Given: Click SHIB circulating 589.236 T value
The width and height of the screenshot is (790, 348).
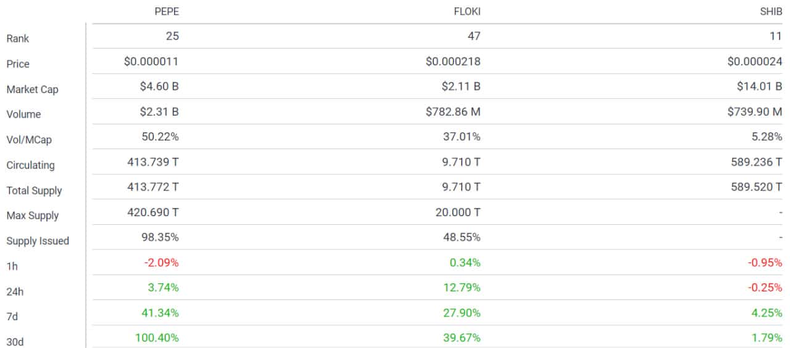Looking at the screenshot, I should (757, 162).
